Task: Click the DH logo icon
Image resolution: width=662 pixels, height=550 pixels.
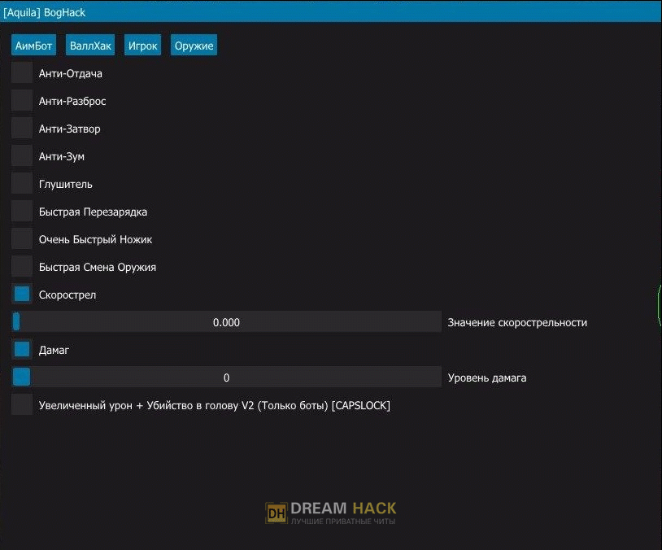Action: pyautogui.click(x=277, y=513)
